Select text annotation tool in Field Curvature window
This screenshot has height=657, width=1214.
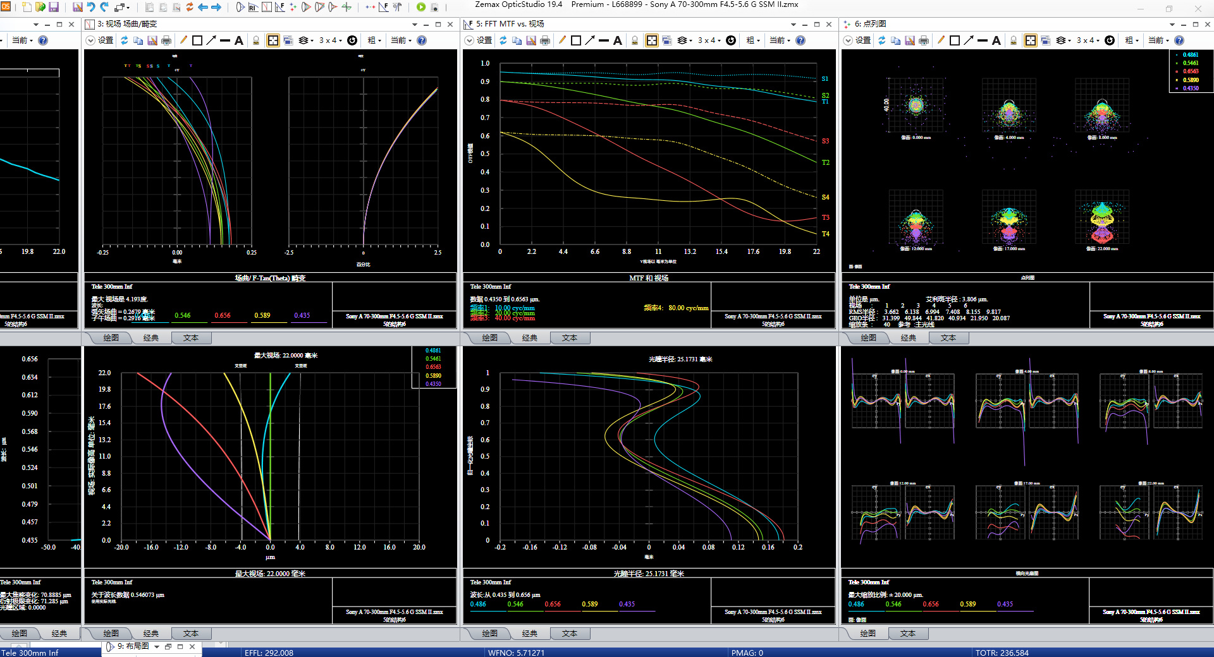[239, 40]
